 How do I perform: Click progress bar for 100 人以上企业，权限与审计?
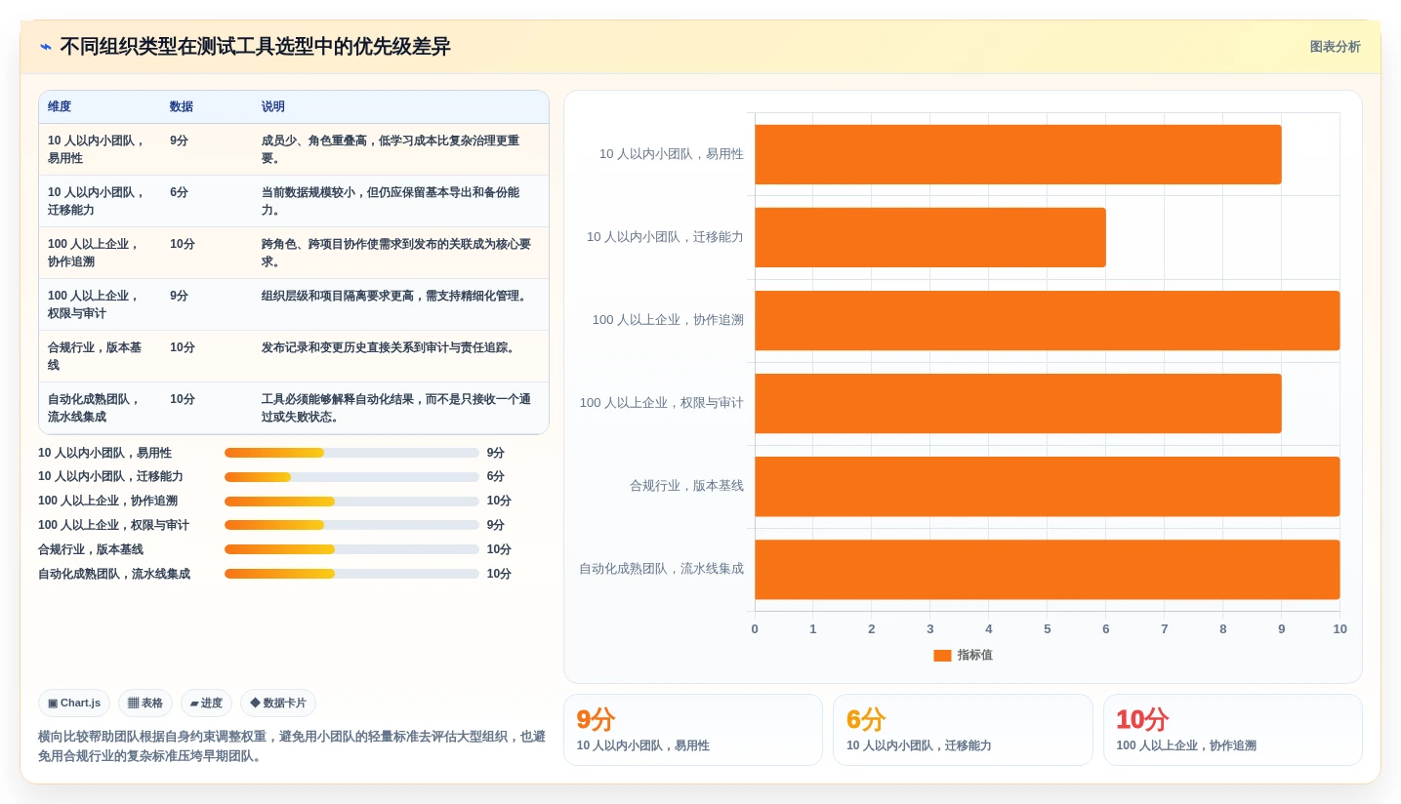(351, 525)
